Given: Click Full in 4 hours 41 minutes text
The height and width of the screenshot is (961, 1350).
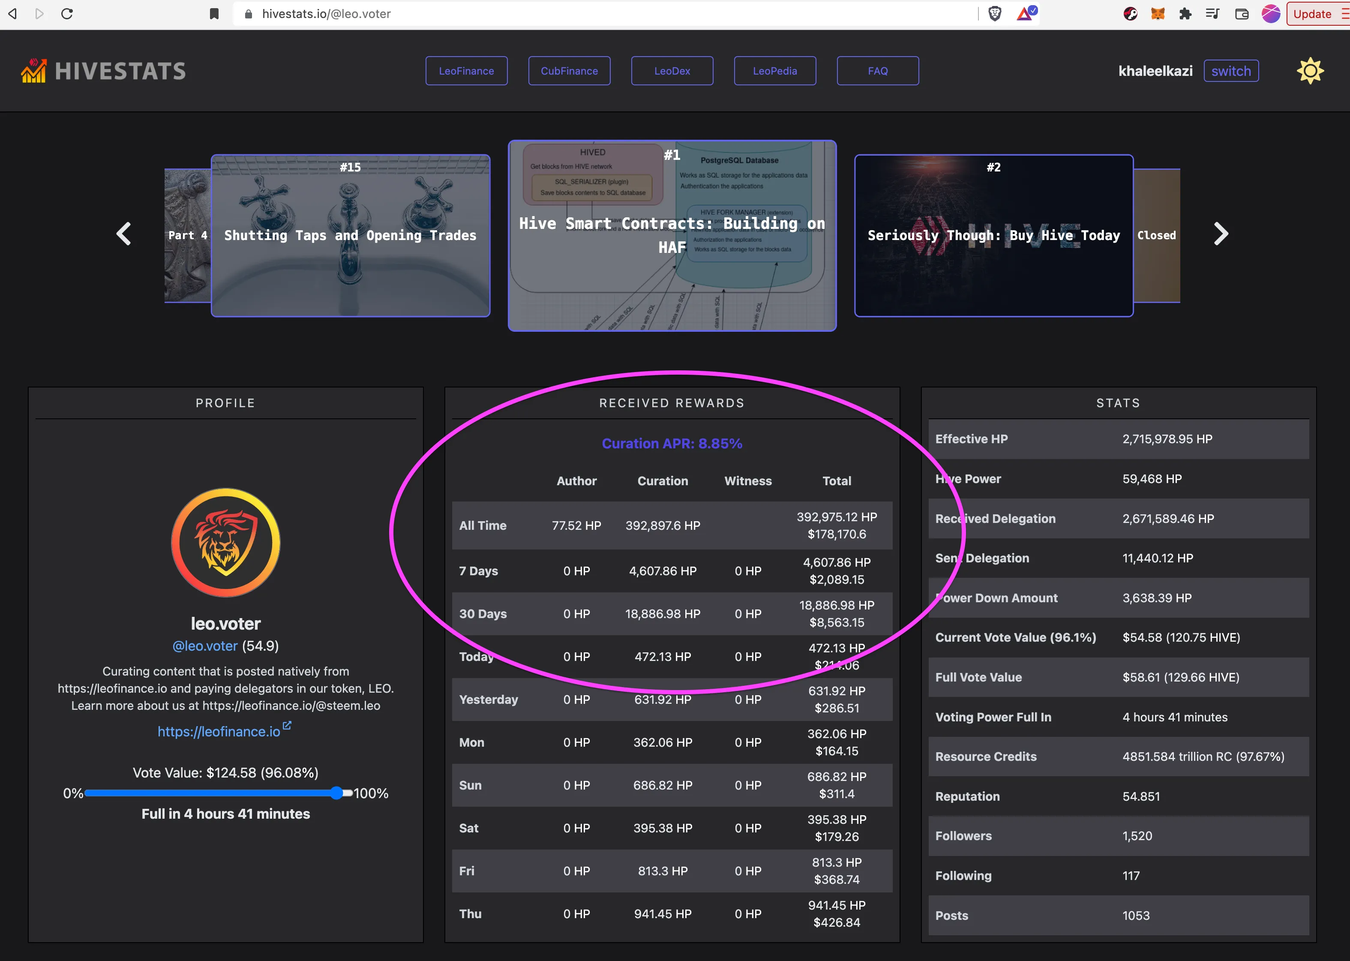Looking at the screenshot, I should (225, 814).
